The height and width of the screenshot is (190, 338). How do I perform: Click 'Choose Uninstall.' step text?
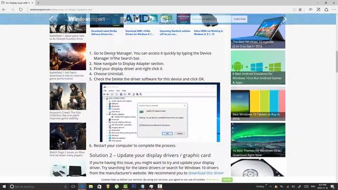(x=109, y=74)
